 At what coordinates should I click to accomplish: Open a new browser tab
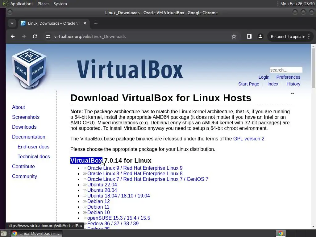(x=96, y=23)
